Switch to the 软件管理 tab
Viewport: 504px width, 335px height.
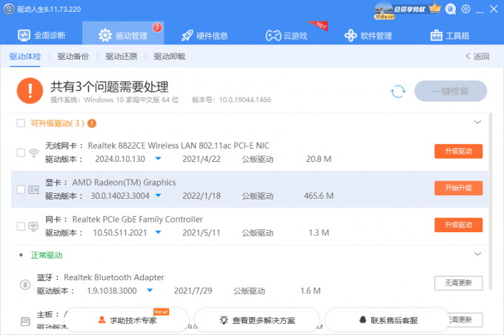click(368, 35)
